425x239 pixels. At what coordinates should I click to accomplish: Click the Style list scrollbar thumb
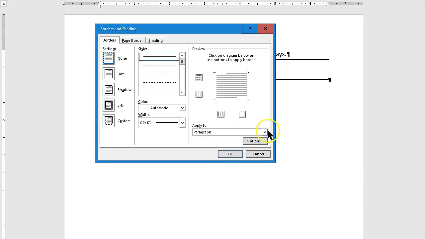182,62
